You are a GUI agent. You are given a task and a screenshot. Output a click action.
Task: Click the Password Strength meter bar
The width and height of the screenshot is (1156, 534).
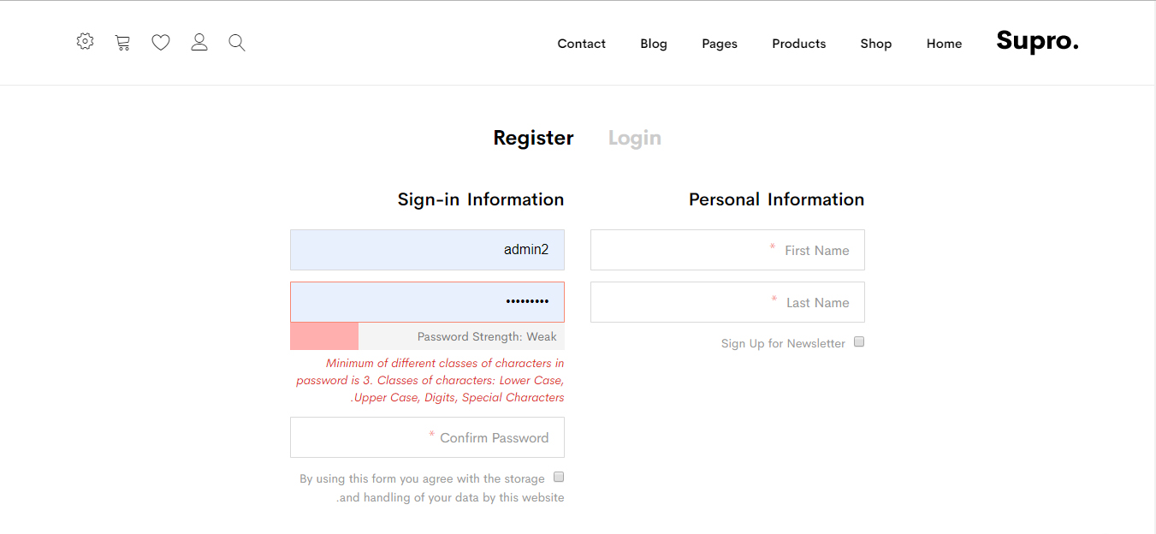click(427, 336)
